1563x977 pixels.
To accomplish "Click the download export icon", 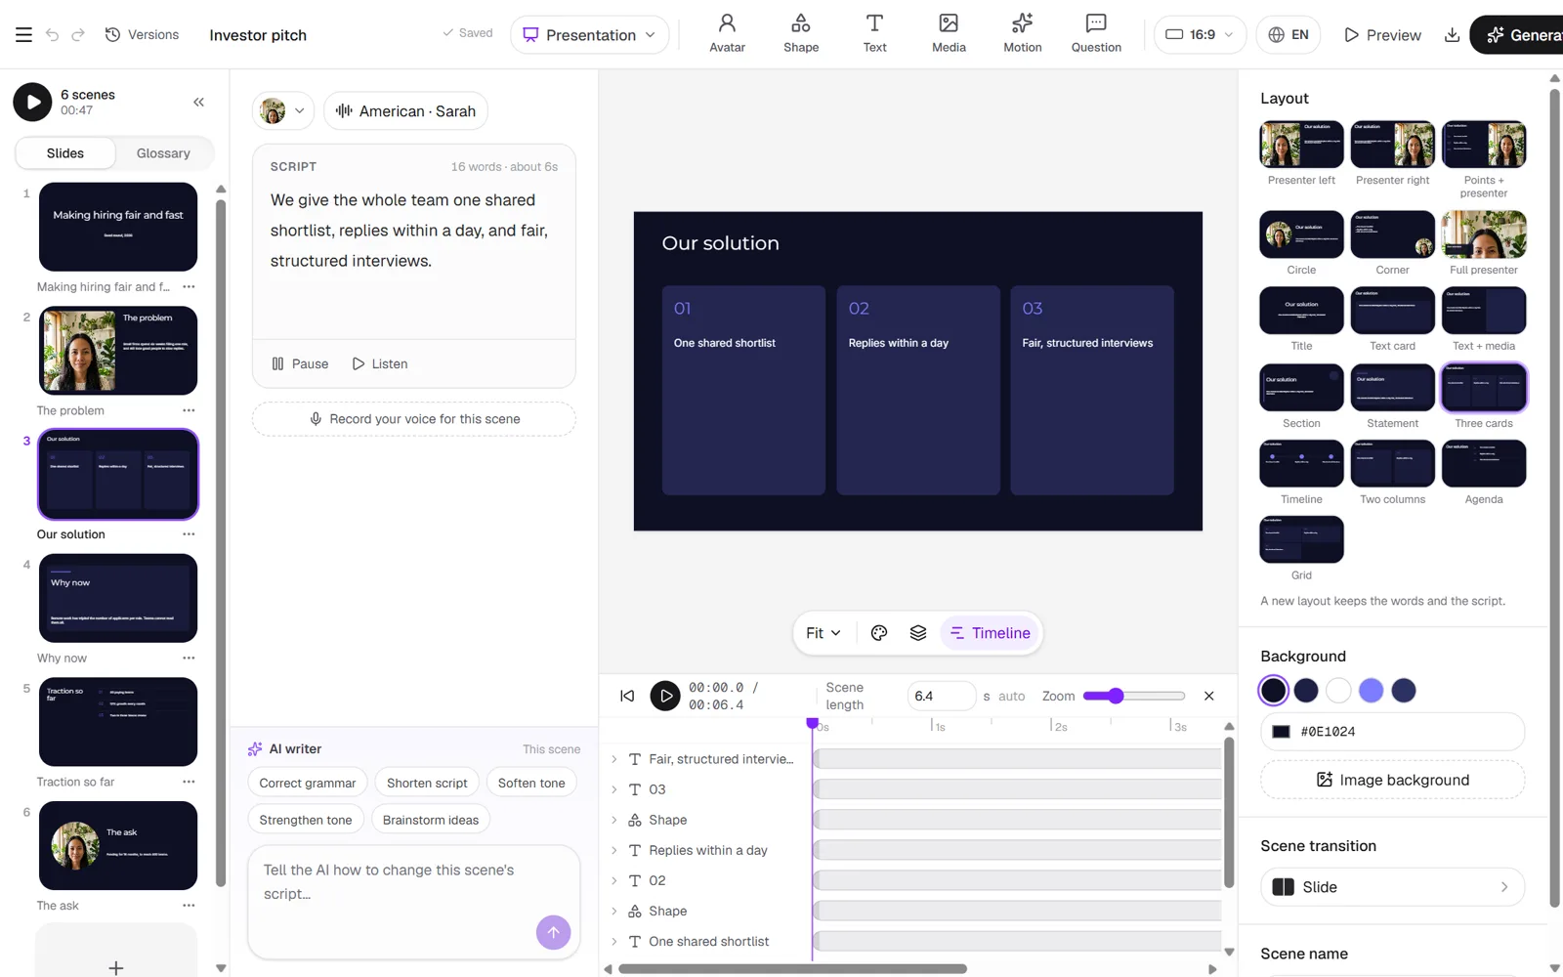I will click(x=1452, y=35).
